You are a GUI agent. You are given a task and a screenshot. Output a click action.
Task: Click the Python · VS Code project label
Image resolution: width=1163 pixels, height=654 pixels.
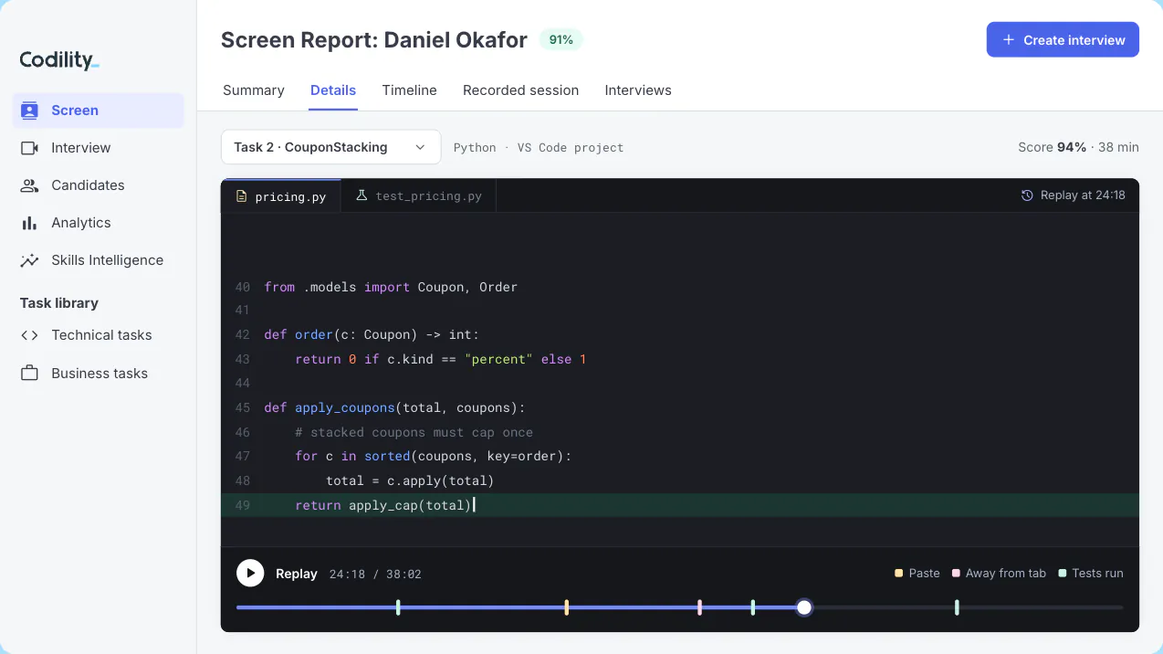[x=539, y=147]
